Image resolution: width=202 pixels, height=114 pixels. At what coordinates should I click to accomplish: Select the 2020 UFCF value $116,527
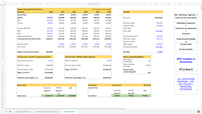pos(49,39)
